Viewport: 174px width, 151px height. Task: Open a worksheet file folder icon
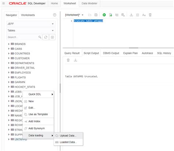(x=90, y=15)
